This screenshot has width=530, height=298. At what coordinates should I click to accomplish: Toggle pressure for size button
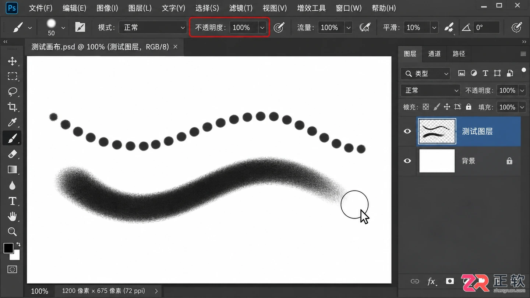coord(517,27)
